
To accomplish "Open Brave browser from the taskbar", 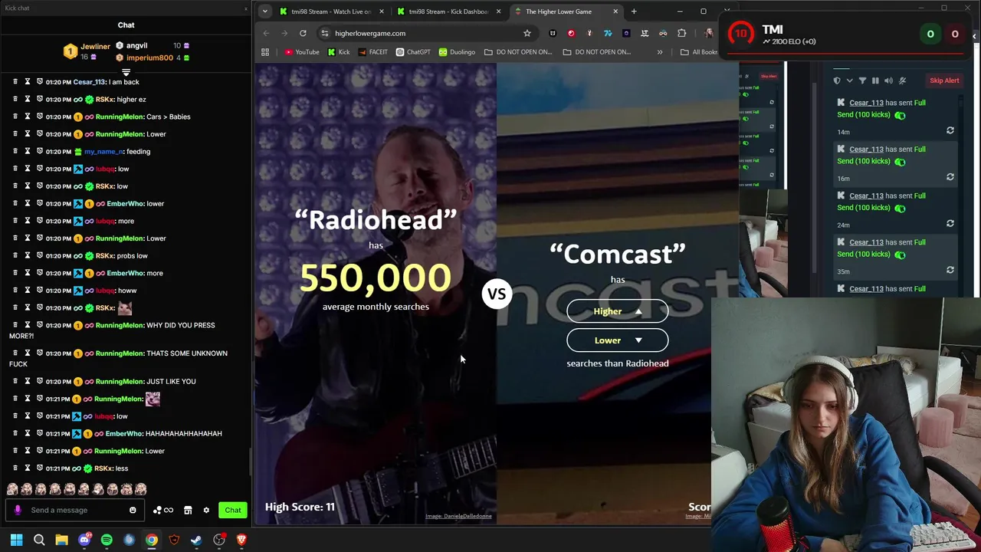I will tap(241, 540).
